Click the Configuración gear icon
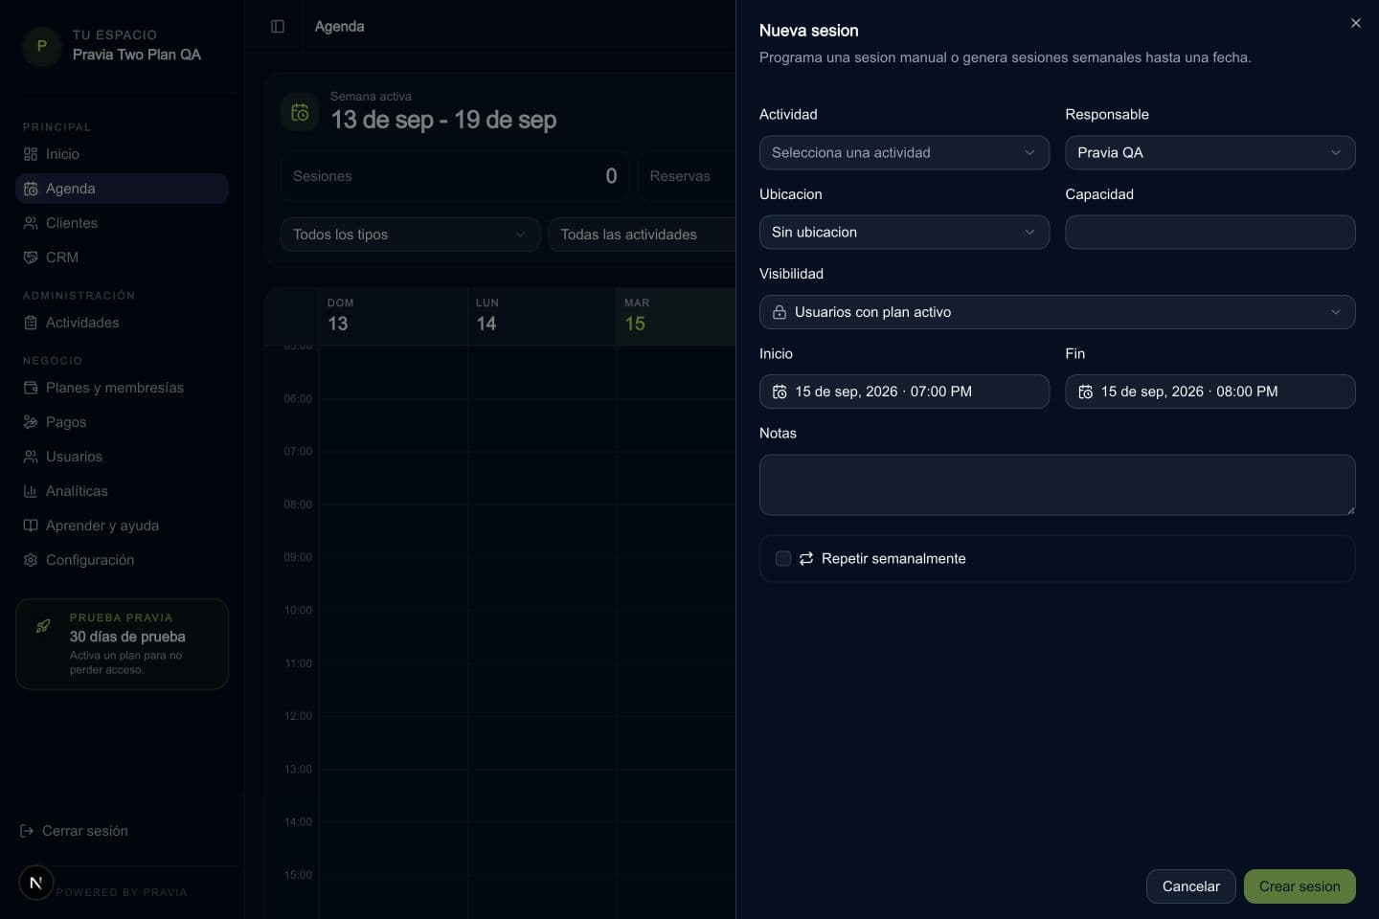This screenshot has width=1379, height=919. click(x=31, y=560)
